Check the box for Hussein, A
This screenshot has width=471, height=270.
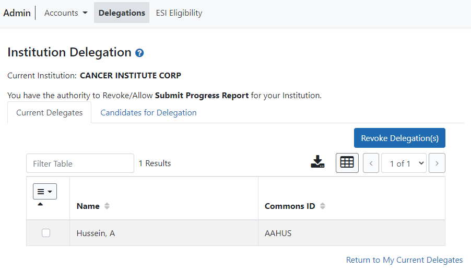tap(46, 233)
